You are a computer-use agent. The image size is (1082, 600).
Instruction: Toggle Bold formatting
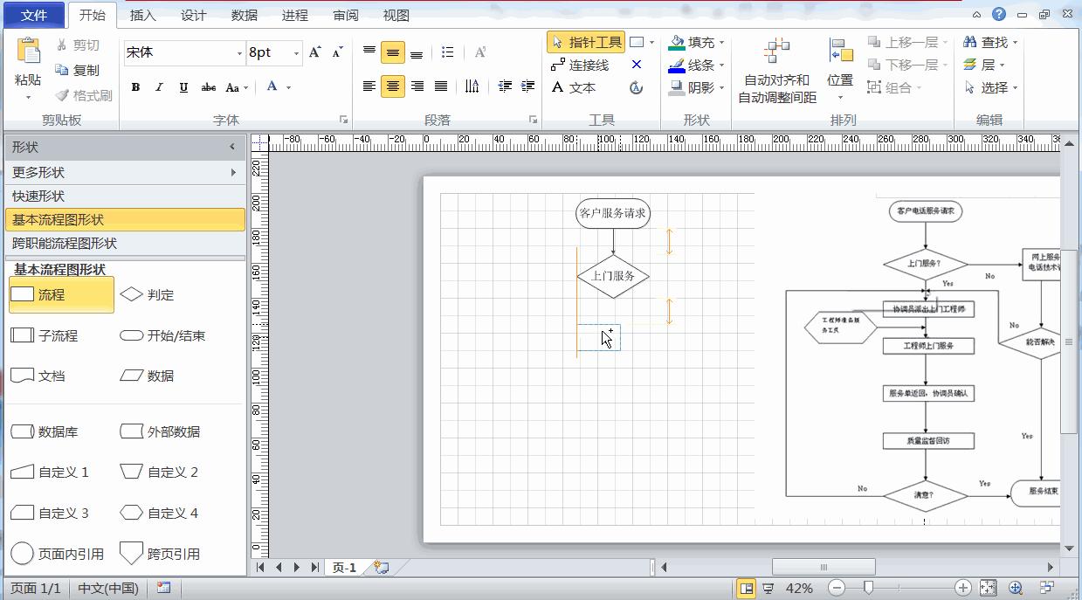[135, 87]
